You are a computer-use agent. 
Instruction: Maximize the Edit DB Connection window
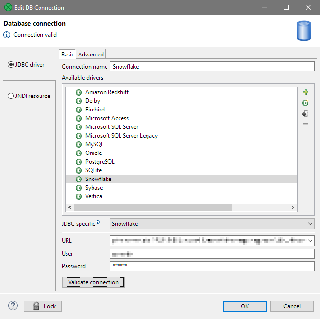(x=286, y=7)
